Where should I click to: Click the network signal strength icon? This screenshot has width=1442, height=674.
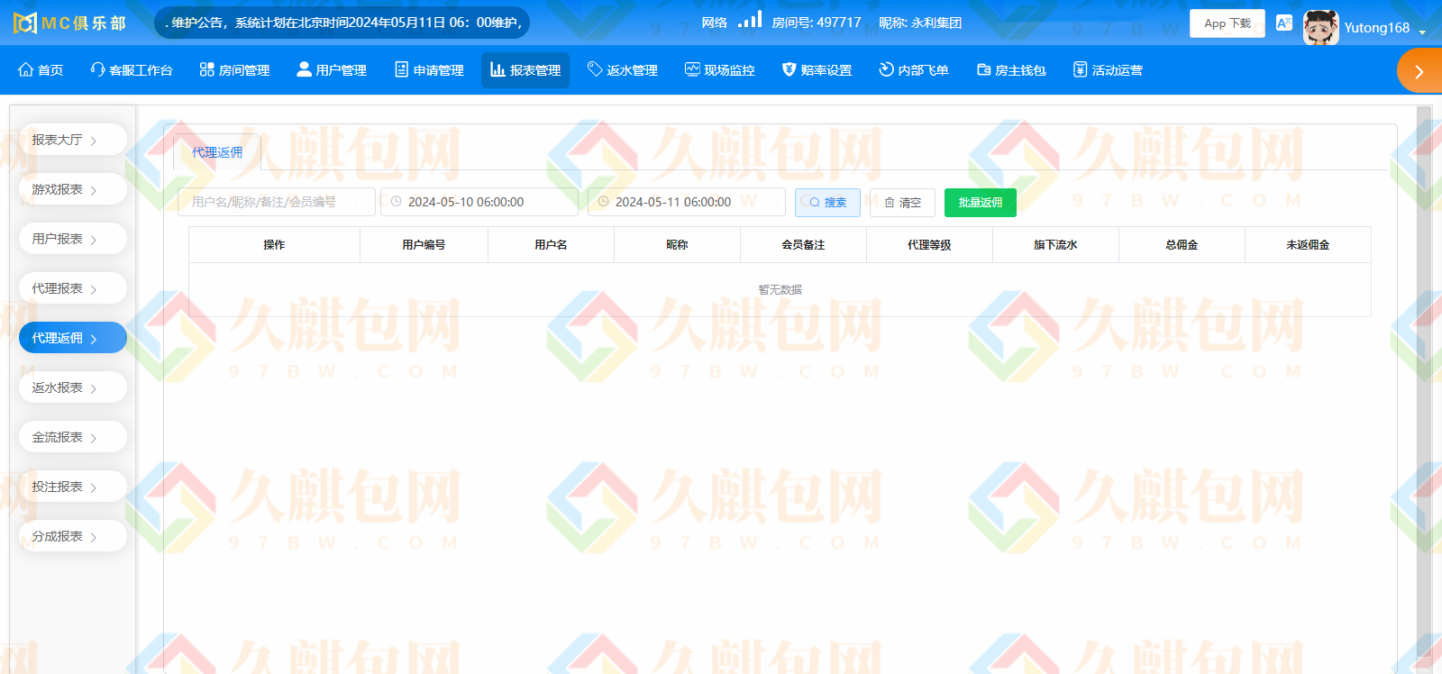click(x=750, y=19)
